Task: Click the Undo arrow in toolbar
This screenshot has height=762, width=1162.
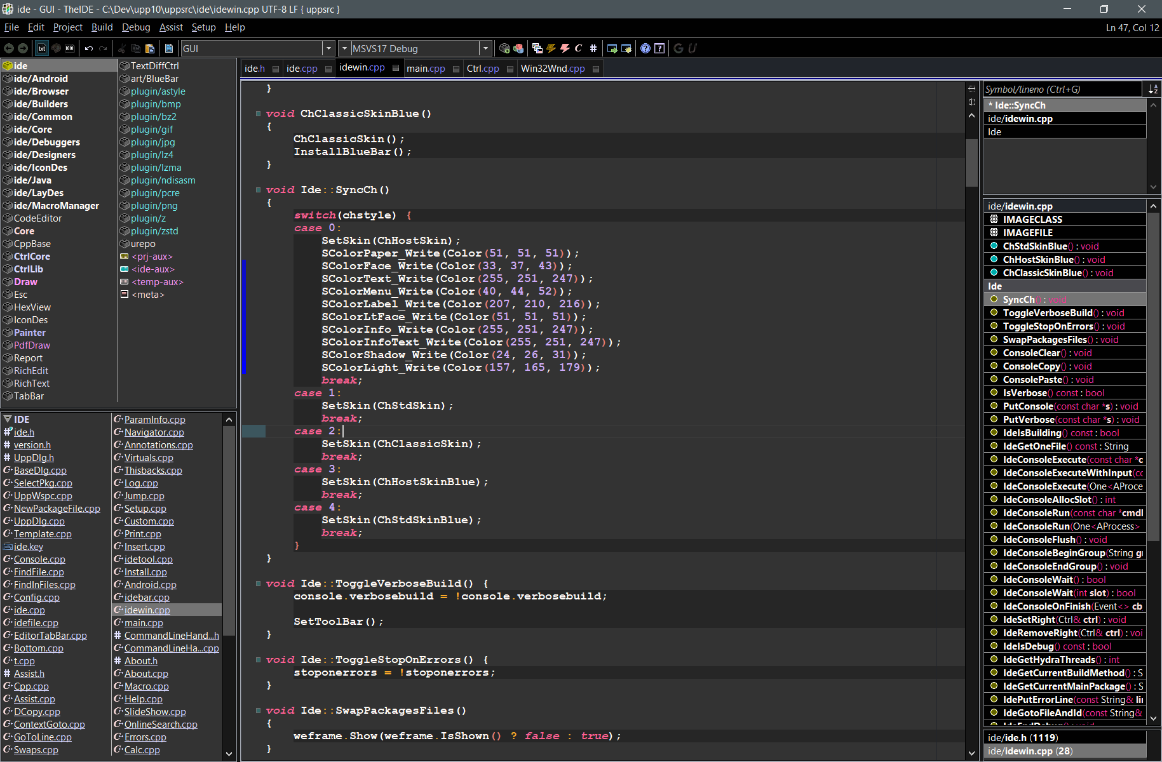Action: click(x=89, y=48)
